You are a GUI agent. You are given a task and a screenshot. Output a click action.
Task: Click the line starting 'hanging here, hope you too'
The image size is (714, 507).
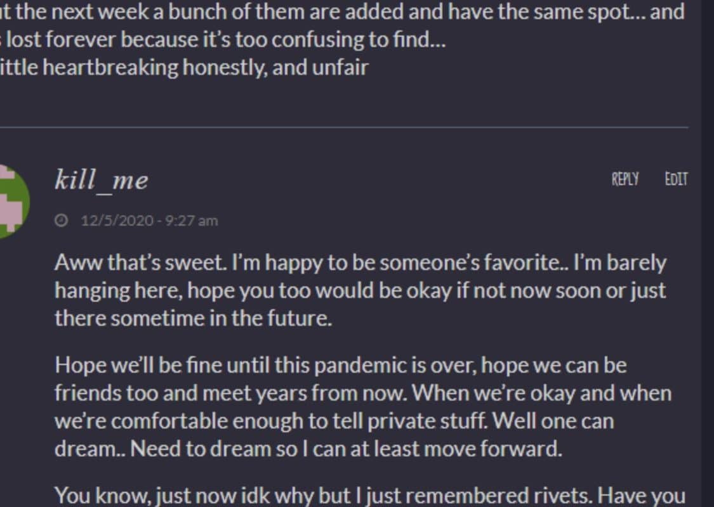360,290
